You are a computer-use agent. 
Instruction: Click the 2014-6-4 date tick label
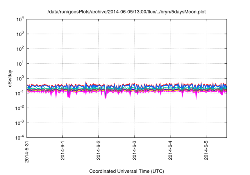(x=170, y=150)
